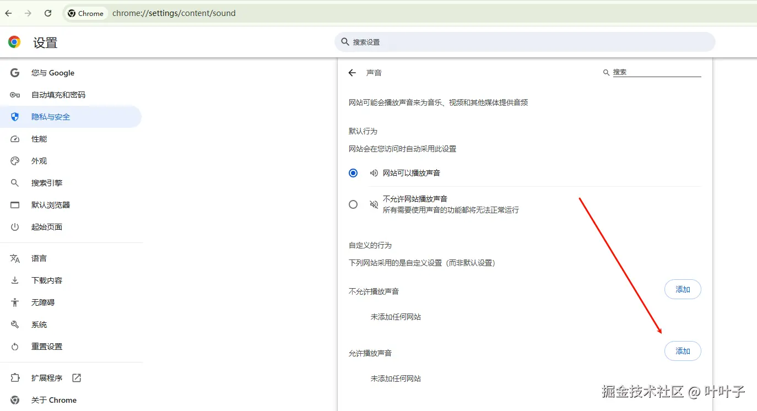Click the address bar URL chrome://settings/content/sound
The width and height of the screenshot is (757, 411).
coord(174,13)
